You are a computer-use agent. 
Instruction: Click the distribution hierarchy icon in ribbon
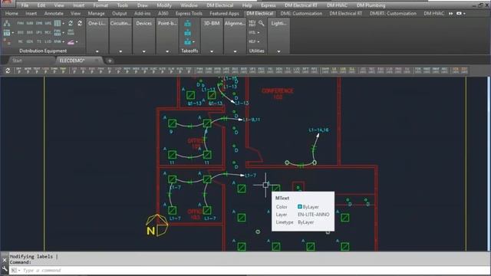[7, 24]
